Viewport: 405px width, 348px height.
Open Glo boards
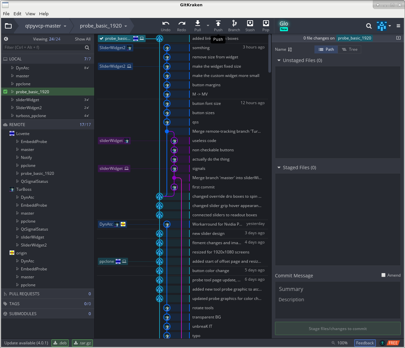coord(284,26)
